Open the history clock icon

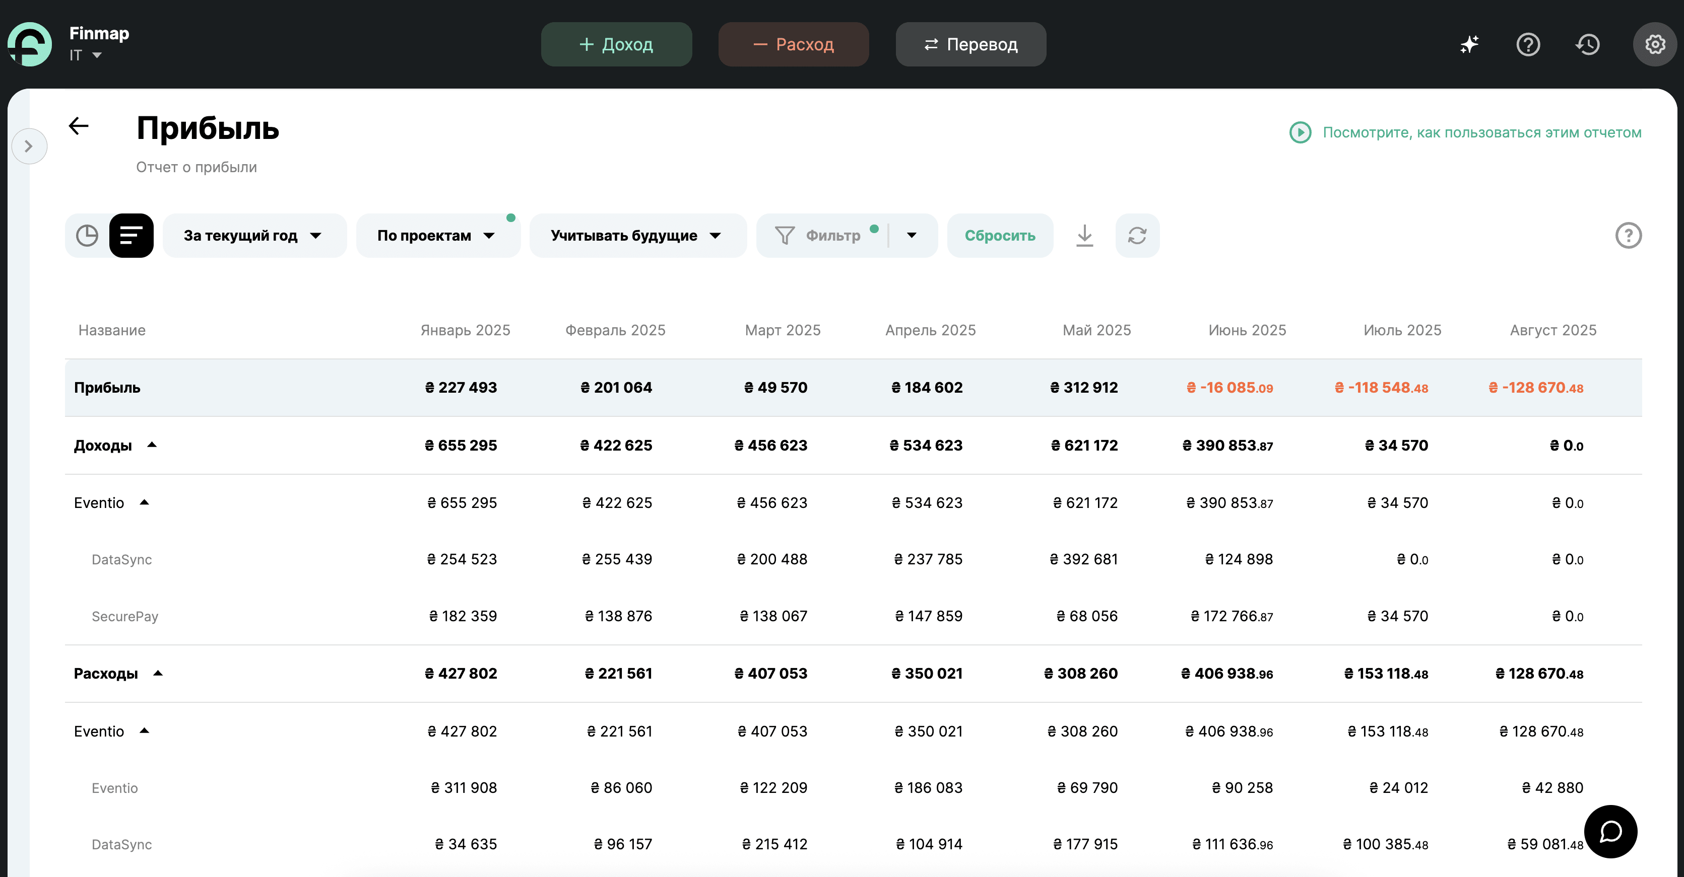point(1587,44)
